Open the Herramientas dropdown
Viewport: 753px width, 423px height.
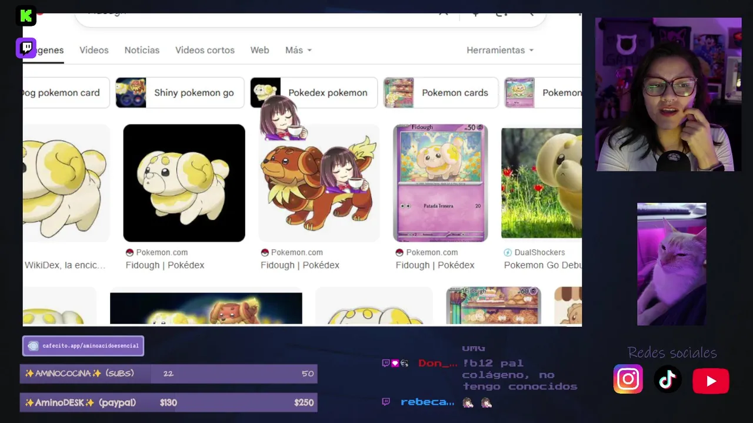pyautogui.click(x=500, y=50)
